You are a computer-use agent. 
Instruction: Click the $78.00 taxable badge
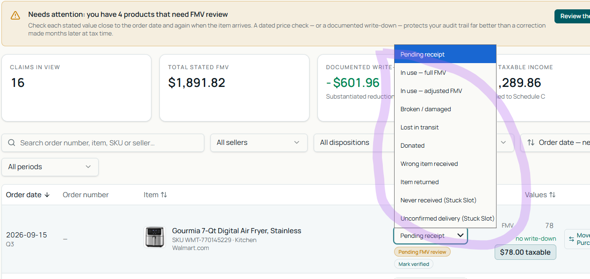[x=525, y=252]
